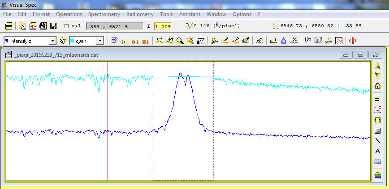Click the open profile sheet icon

[33, 26]
